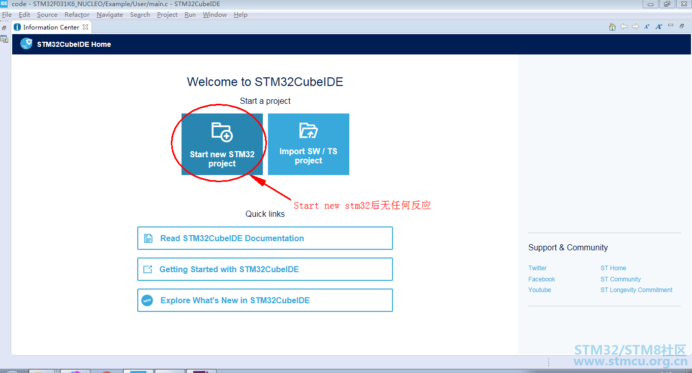Image resolution: width=692 pixels, height=373 pixels.
Task: Open Read STM32CubeIDE Documentation link
Action: (x=265, y=238)
